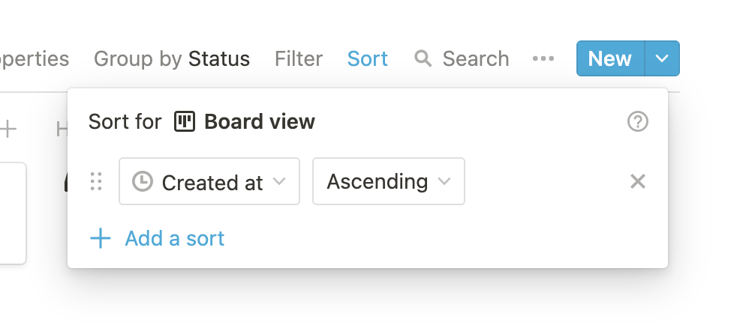This screenshot has height=325, width=740.
Task: Click the plus icon left of the sort popup
Action: point(8,130)
